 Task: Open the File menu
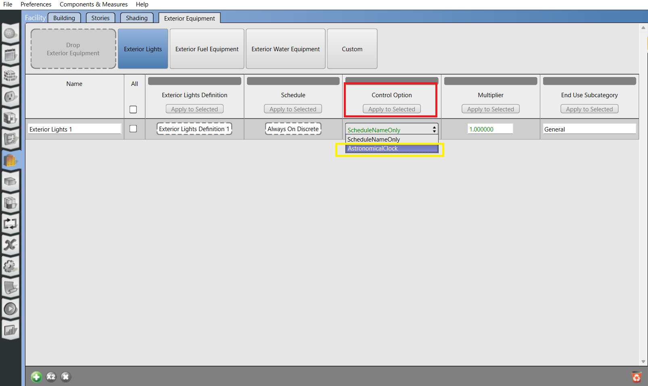pos(8,4)
